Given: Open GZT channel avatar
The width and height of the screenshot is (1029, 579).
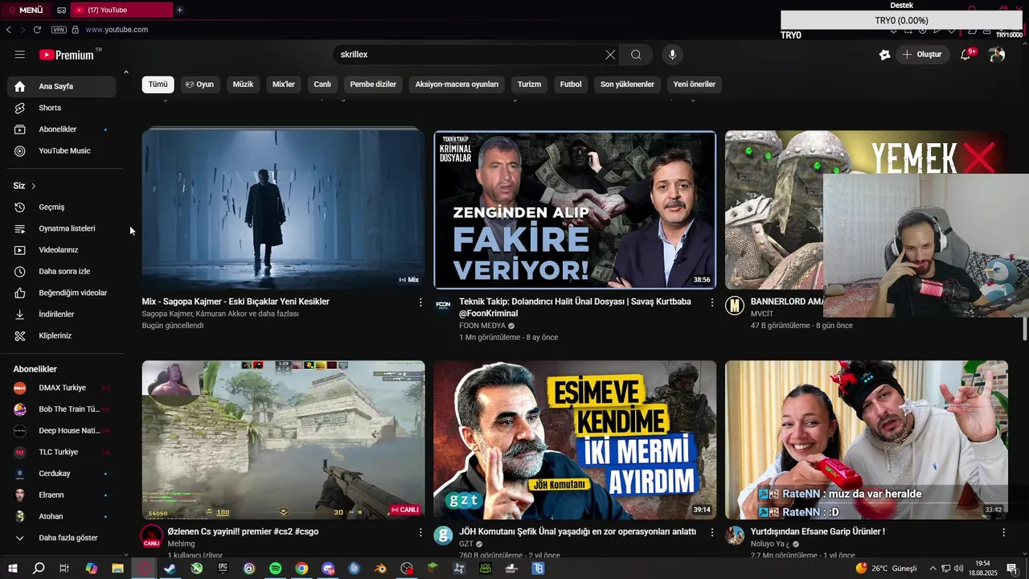Looking at the screenshot, I should [x=443, y=536].
